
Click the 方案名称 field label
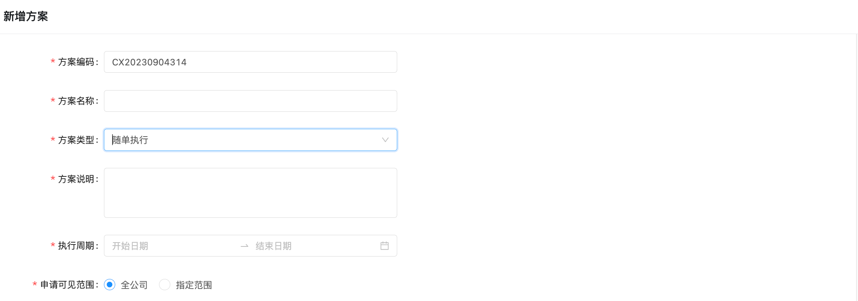click(x=76, y=101)
